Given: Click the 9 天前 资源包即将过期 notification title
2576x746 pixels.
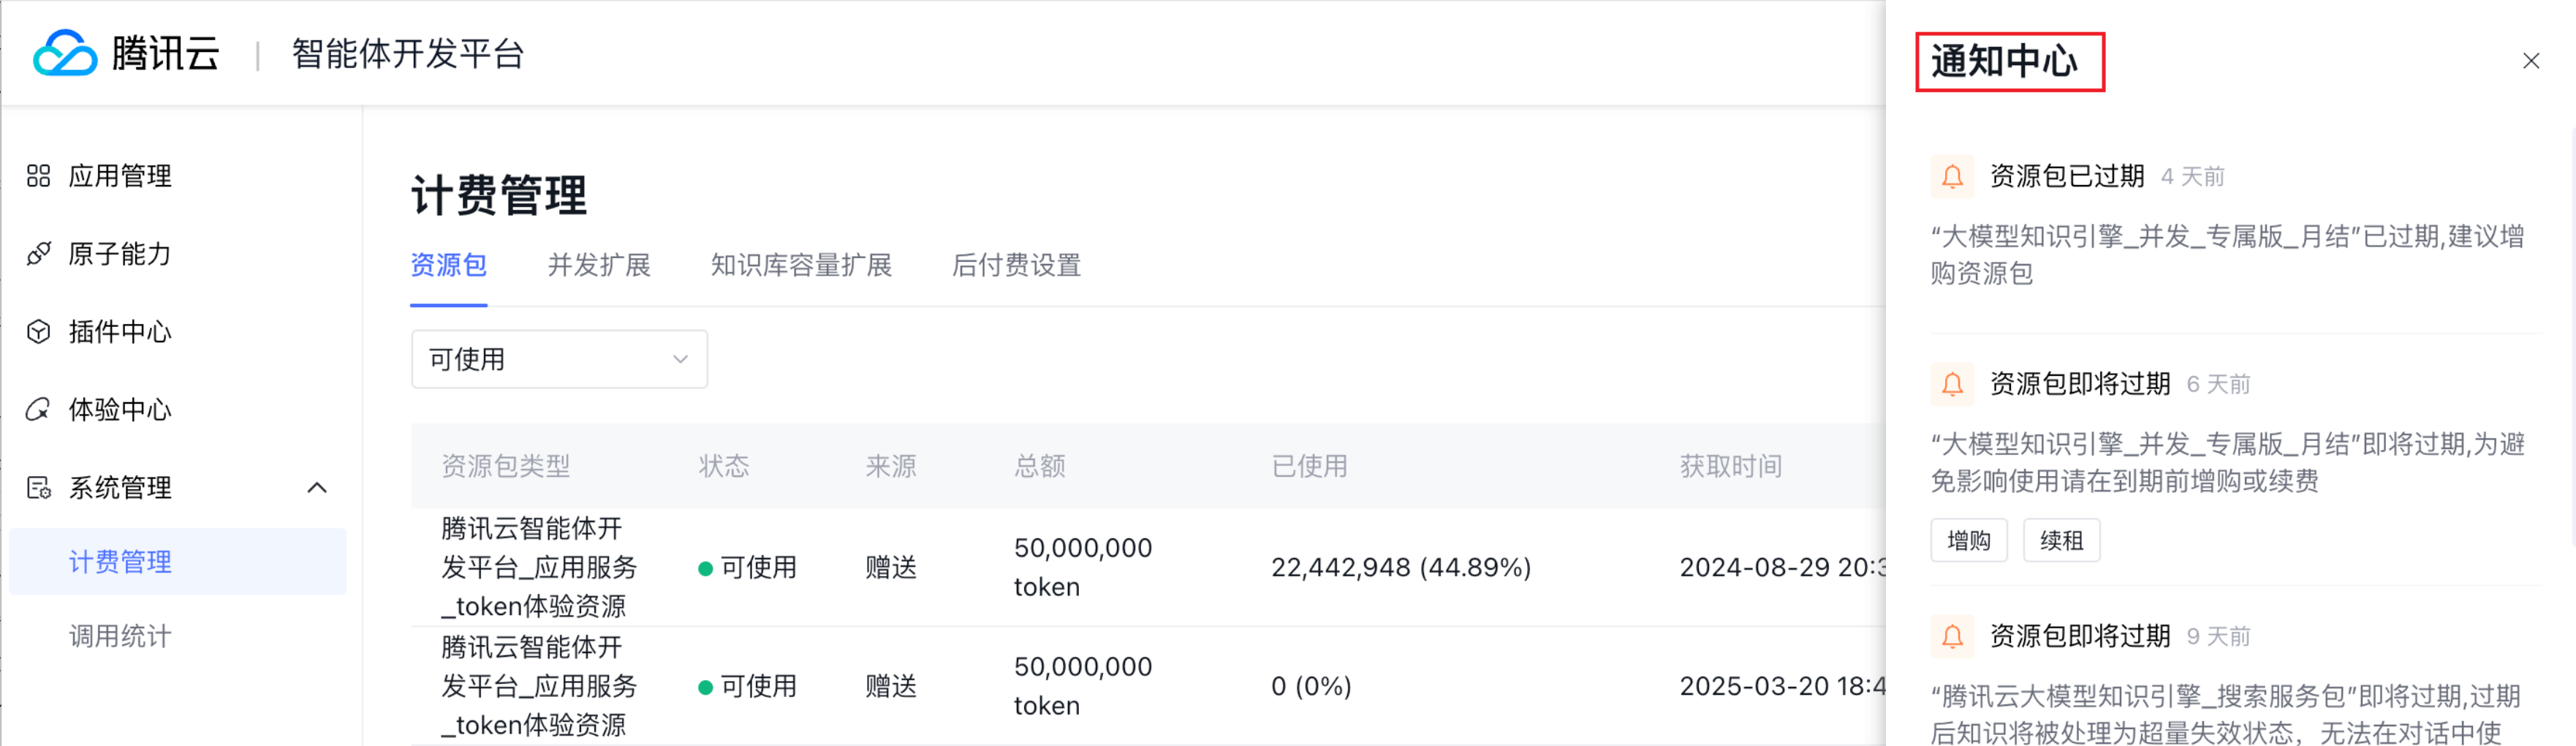Looking at the screenshot, I should click(x=2080, y=636).
